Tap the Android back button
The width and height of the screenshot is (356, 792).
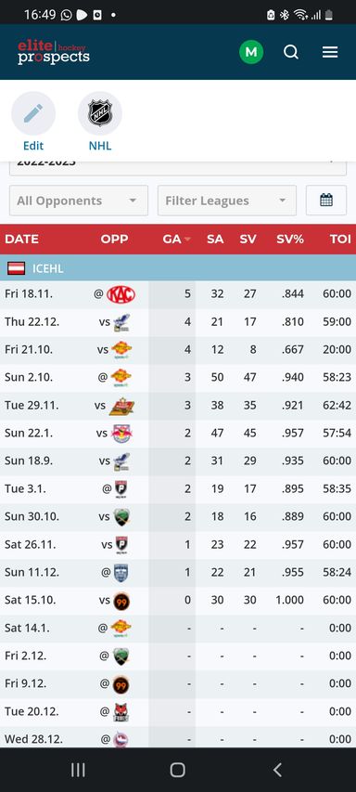pos(277,770)
